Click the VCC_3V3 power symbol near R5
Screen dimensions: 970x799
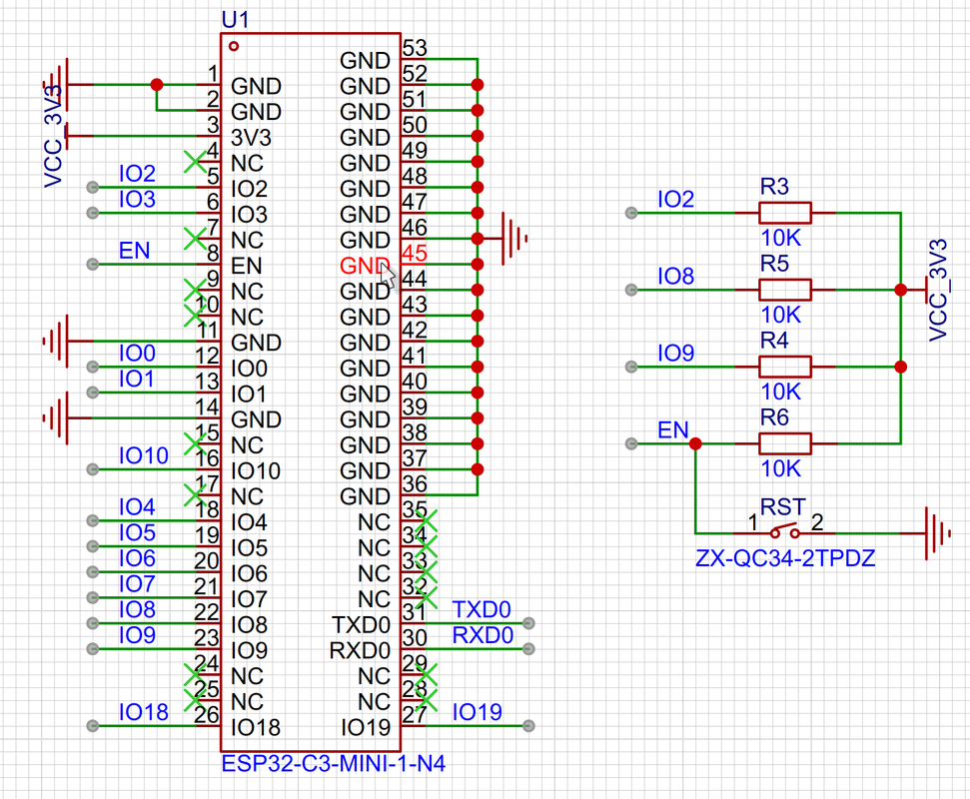tap(926, 290)
